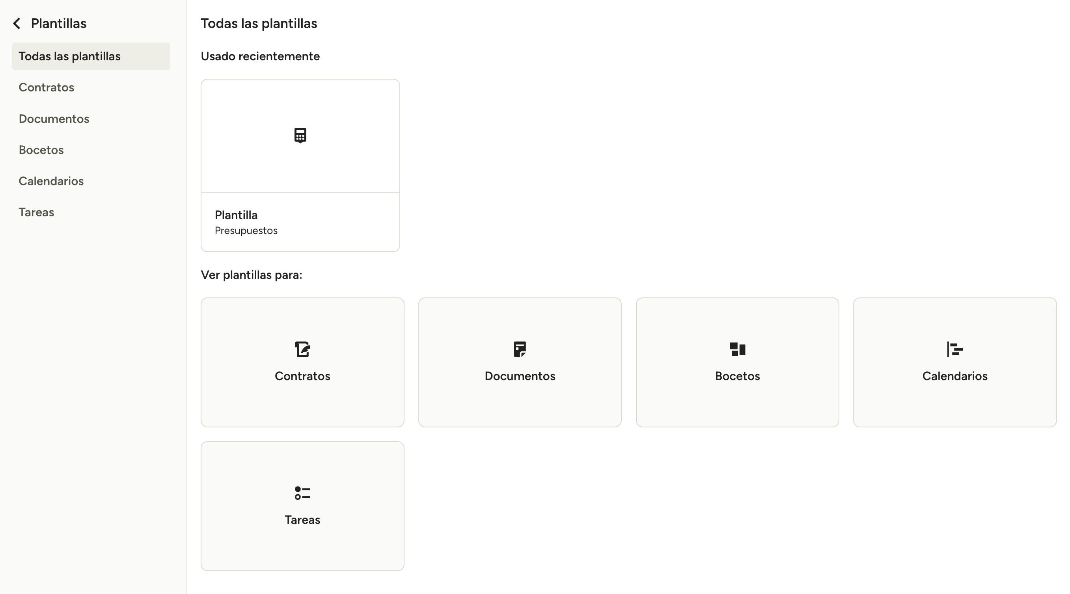Choose Tareas in the sidebar list

(x=37, y=212)
